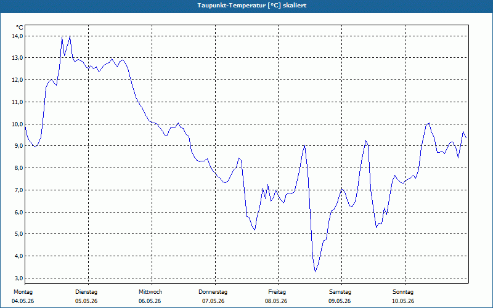Click the Sonntag day label

[403, 292]
